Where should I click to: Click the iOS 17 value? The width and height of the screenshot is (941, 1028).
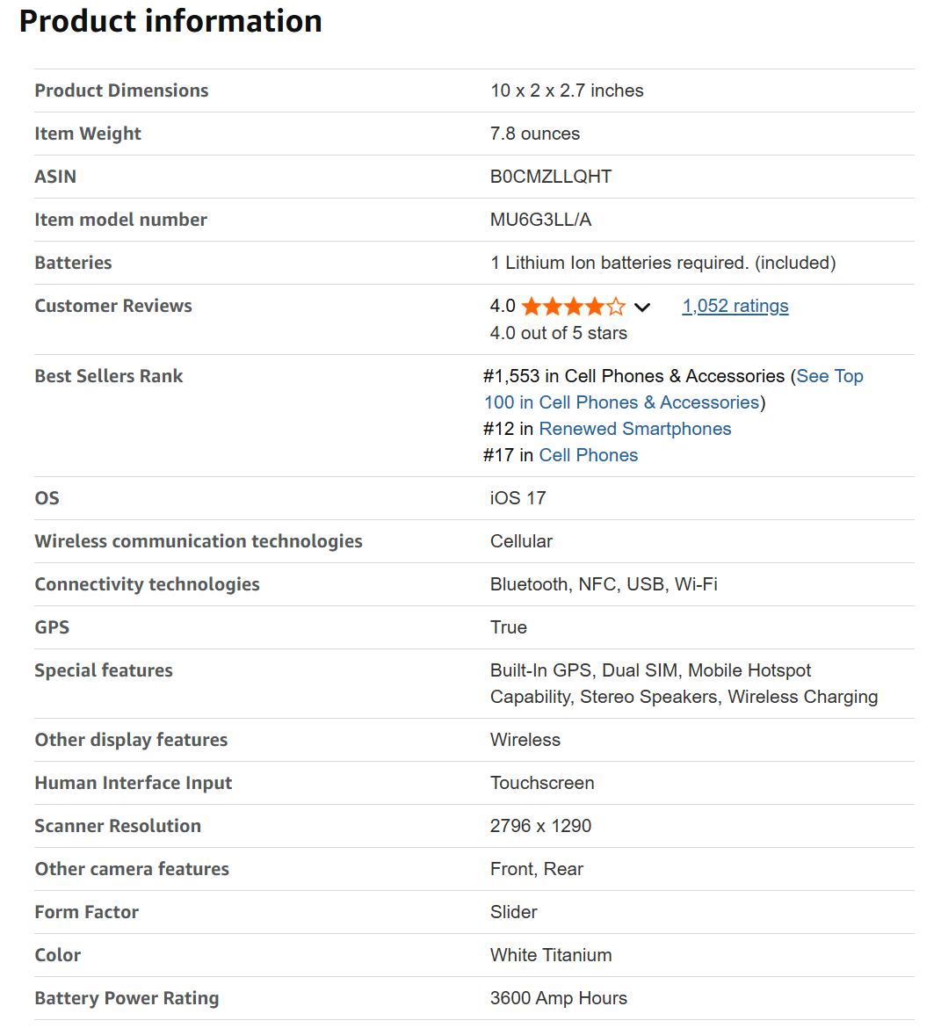(x=518, y=498)
